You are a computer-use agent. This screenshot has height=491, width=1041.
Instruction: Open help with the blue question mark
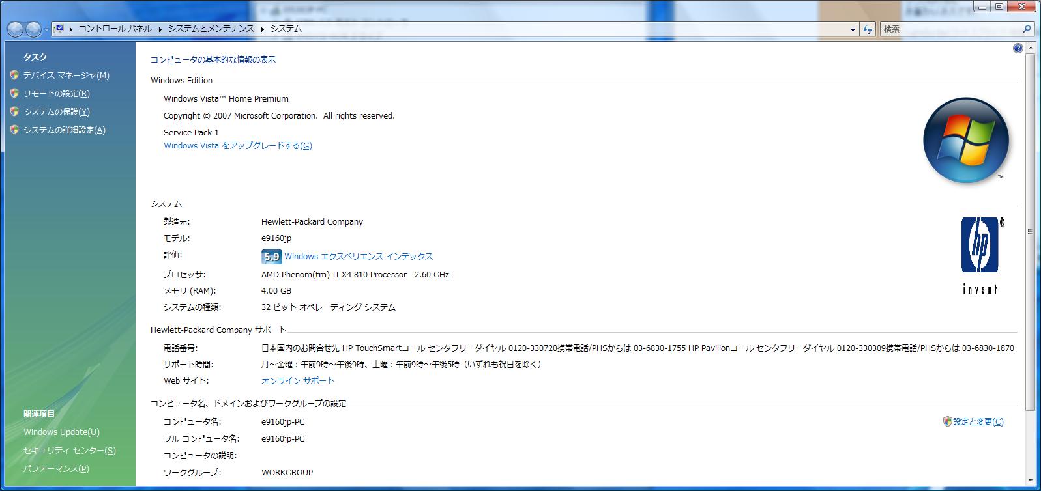pyautogui.click(x=1018, y=48)
